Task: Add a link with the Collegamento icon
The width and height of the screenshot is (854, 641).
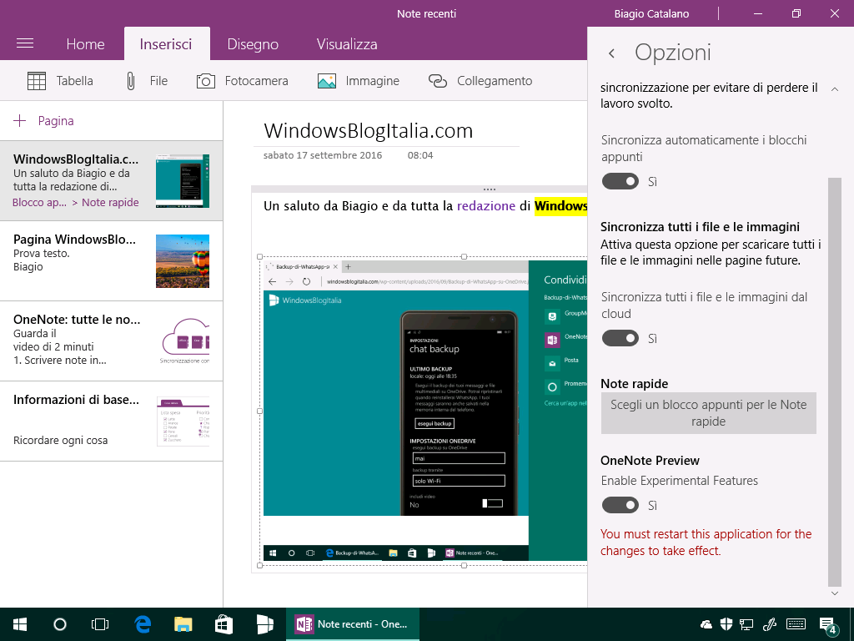Action: coord(437,81)
